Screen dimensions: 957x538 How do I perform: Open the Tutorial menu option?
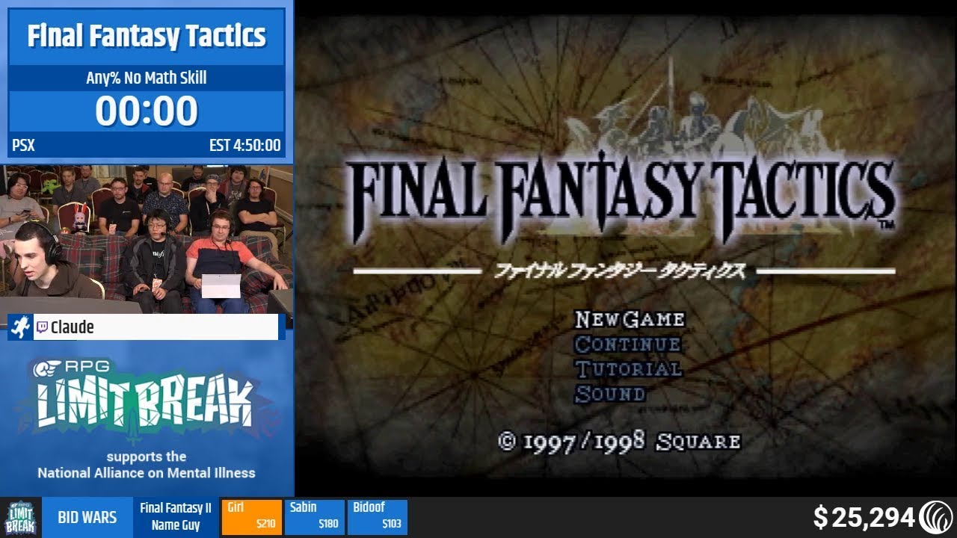(628, 368)
